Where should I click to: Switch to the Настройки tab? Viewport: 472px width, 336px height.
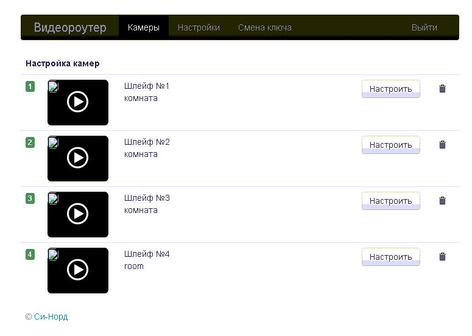point(199,27)
